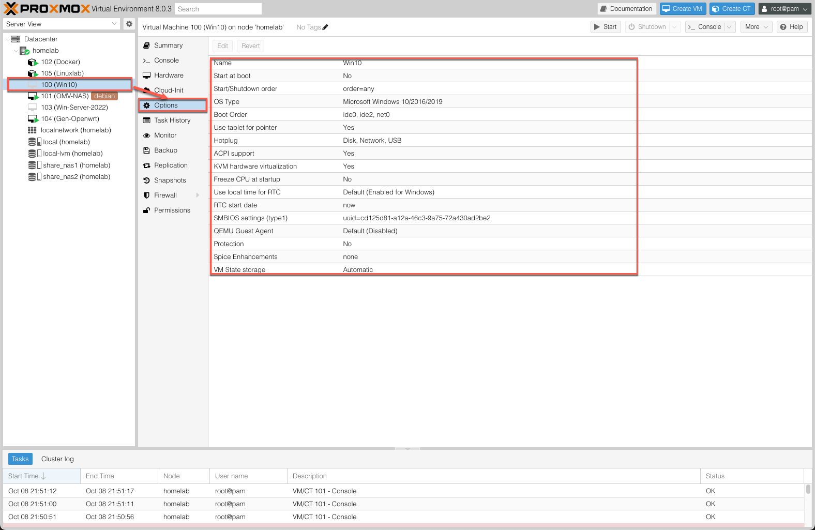This screenshot has width=815, height=530.
Task: Click the task log scrollbar
Action: 808,489
